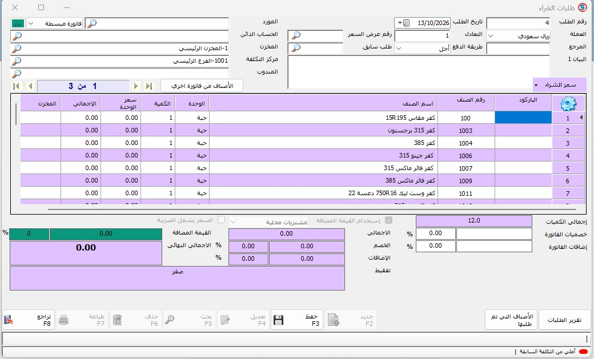Click the reference (المرجع) input field
This screenshot has height=359, width=594.
click(x=518, y=48)
